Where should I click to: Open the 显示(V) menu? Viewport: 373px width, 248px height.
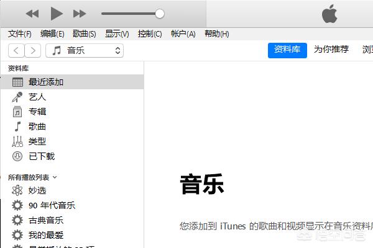pos(117,34)
